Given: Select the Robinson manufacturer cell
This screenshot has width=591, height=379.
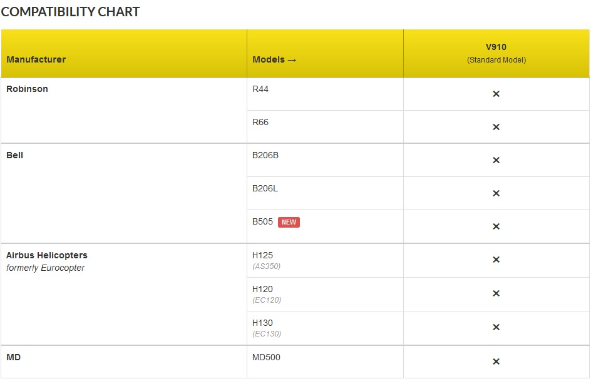Looking at the screenshot, I should click(x=28, y=89).
